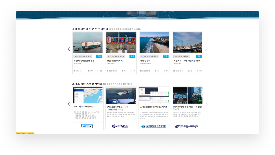Click the LAB021 logo
Viewport: 275px width, 155px height.
point(87,126)
